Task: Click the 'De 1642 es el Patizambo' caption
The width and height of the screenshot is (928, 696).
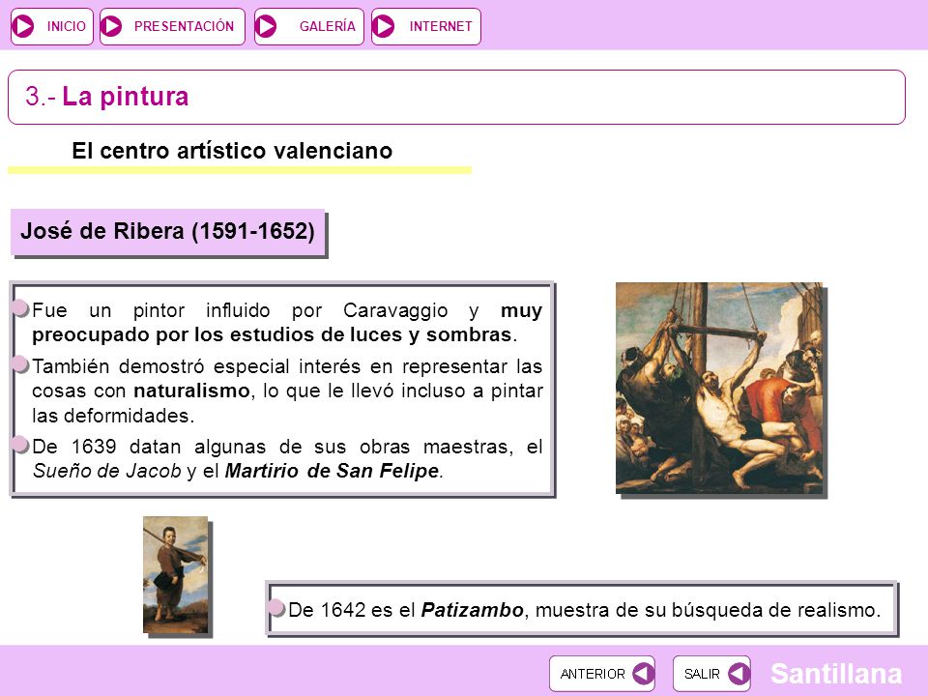Action: (x=584, y=610)
